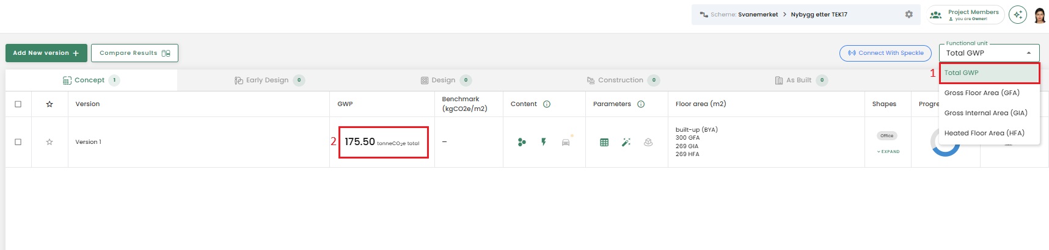
Task: Open scheme settings gear icon
Action: pyautogui.click(x=908, y=15)
